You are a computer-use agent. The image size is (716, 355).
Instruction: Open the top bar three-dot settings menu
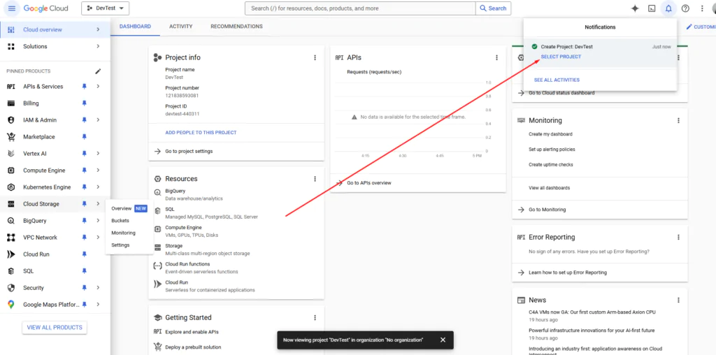tap(702, 8)
